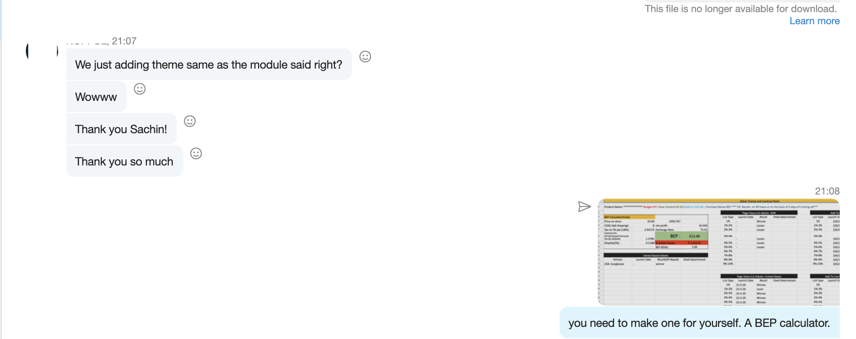React with emoji to 'Thank you so much'
856x339 pixels.
(196, 153)
